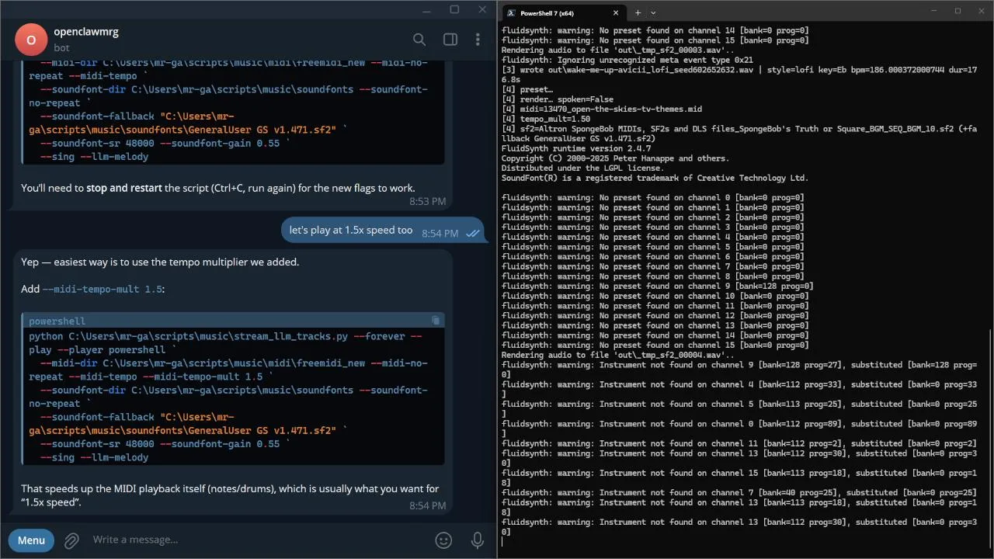Viewport: 994px width, 559px height.
Task: Open the three-dot chat options menu
Action: pos(478,40)
